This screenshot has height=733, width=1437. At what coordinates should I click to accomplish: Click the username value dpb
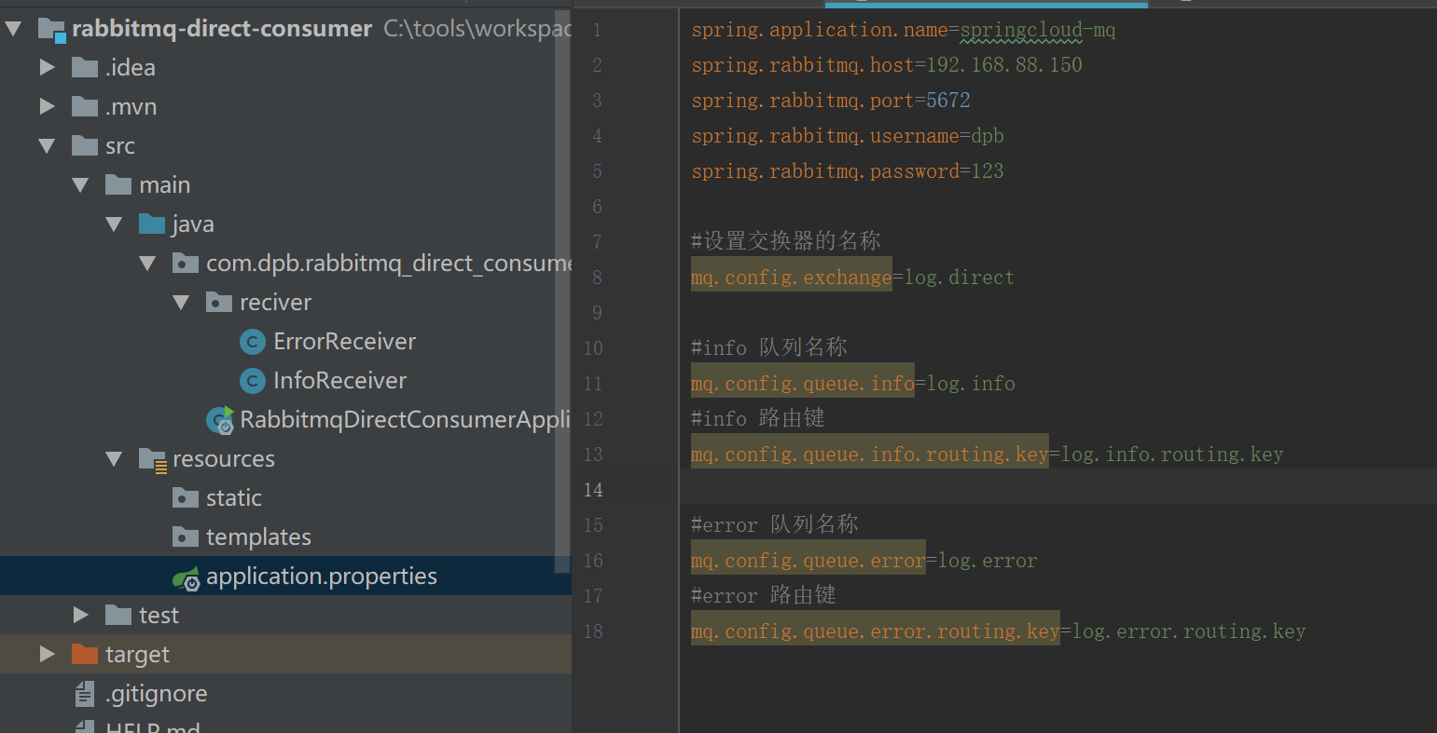(988, 136)
